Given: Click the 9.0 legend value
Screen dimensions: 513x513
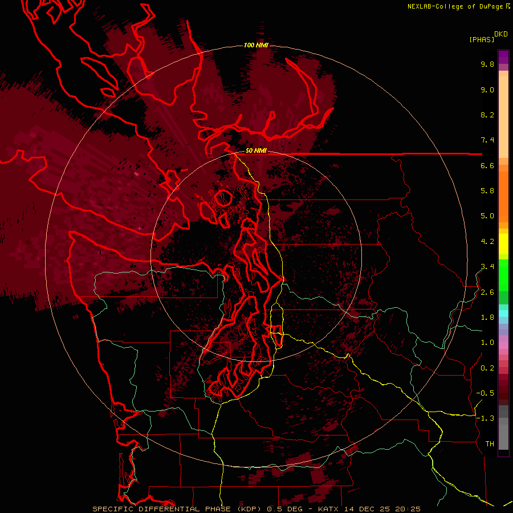Looking at the screenshot, I should (x=487, y=90).
